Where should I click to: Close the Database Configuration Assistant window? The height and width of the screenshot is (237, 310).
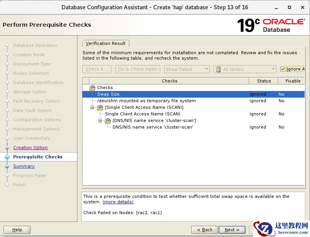pos(303,7)
